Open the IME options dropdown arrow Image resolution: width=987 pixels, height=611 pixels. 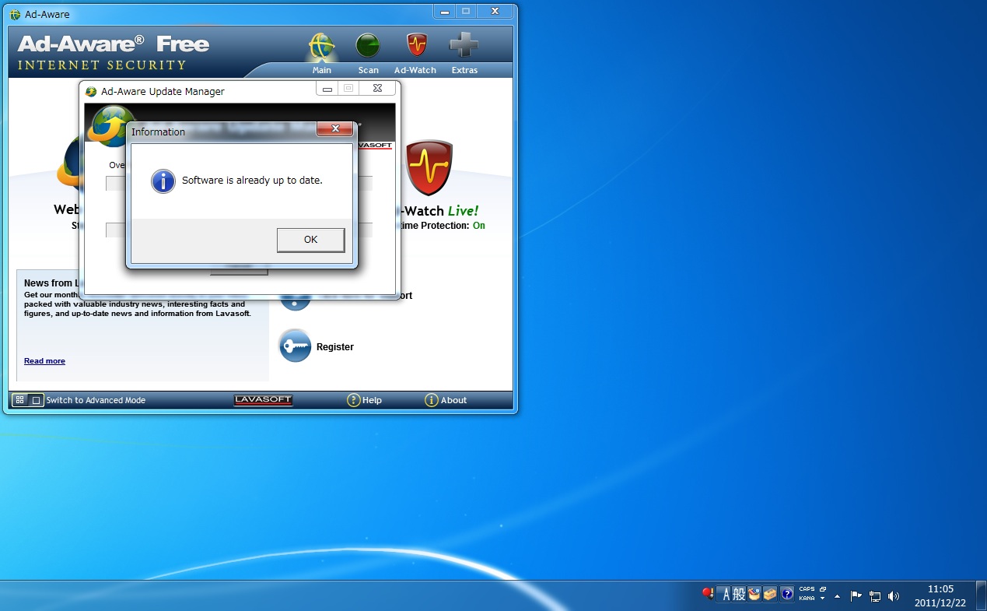click(823, 599)
